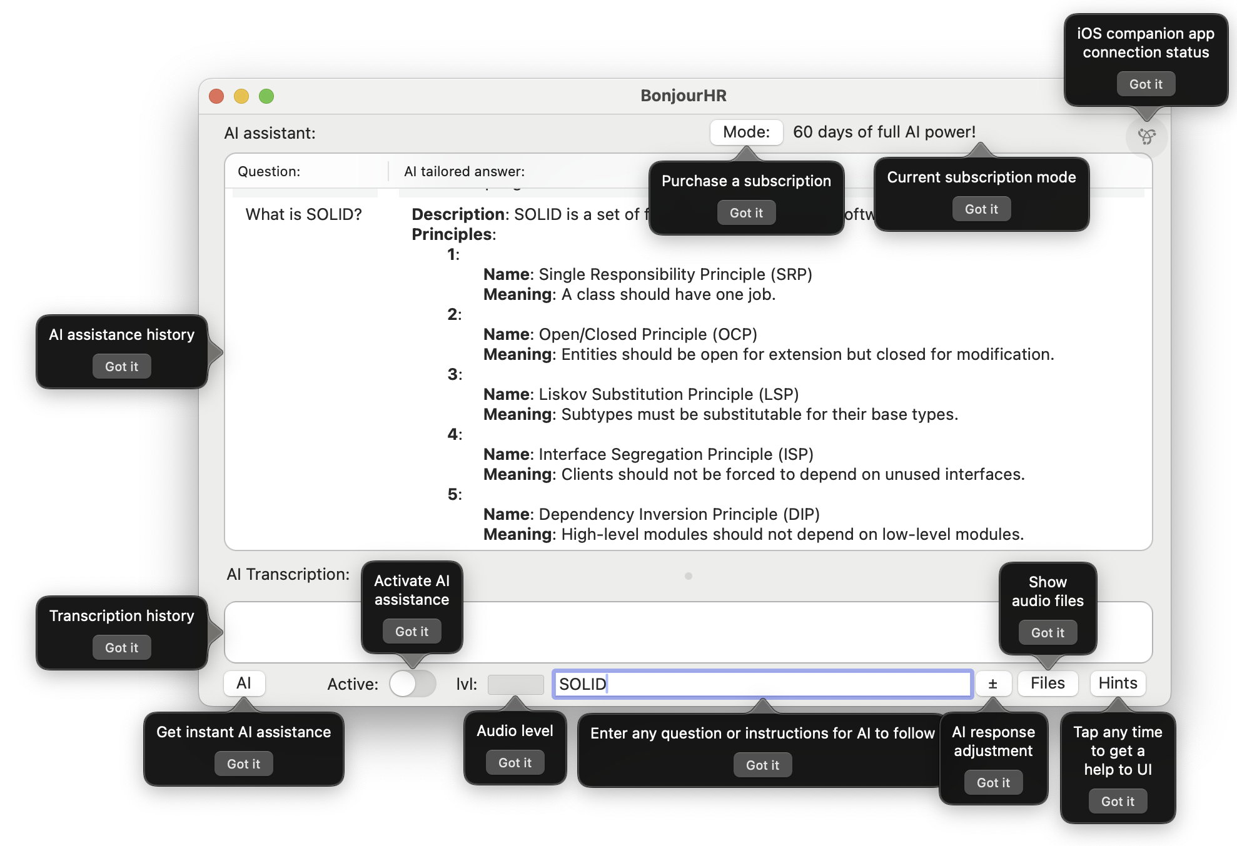The height and width of the screenshot is (846, 1237).
Task: Dismiss the Show audio files hint
Action: point(1047,632)
